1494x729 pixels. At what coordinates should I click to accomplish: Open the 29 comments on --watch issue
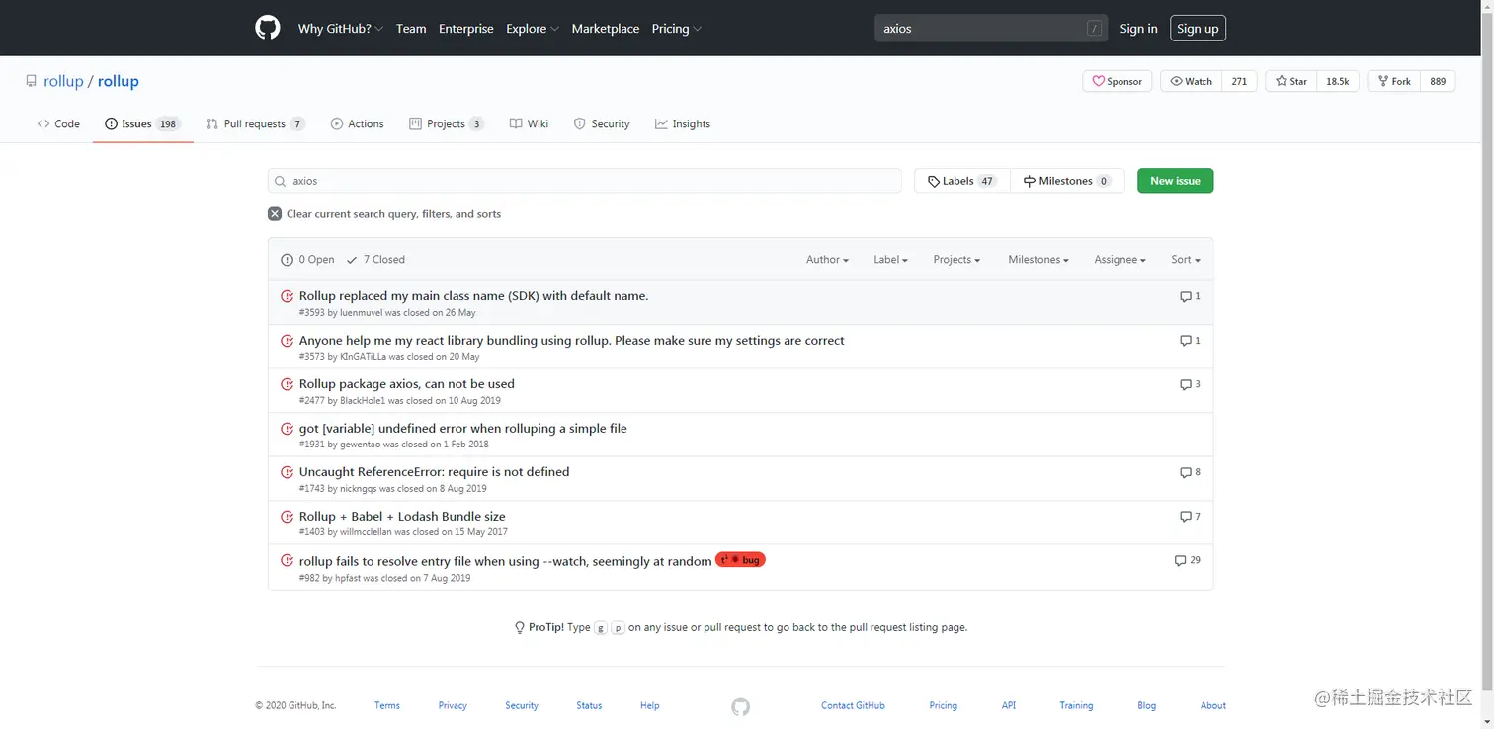[1187, 560]
